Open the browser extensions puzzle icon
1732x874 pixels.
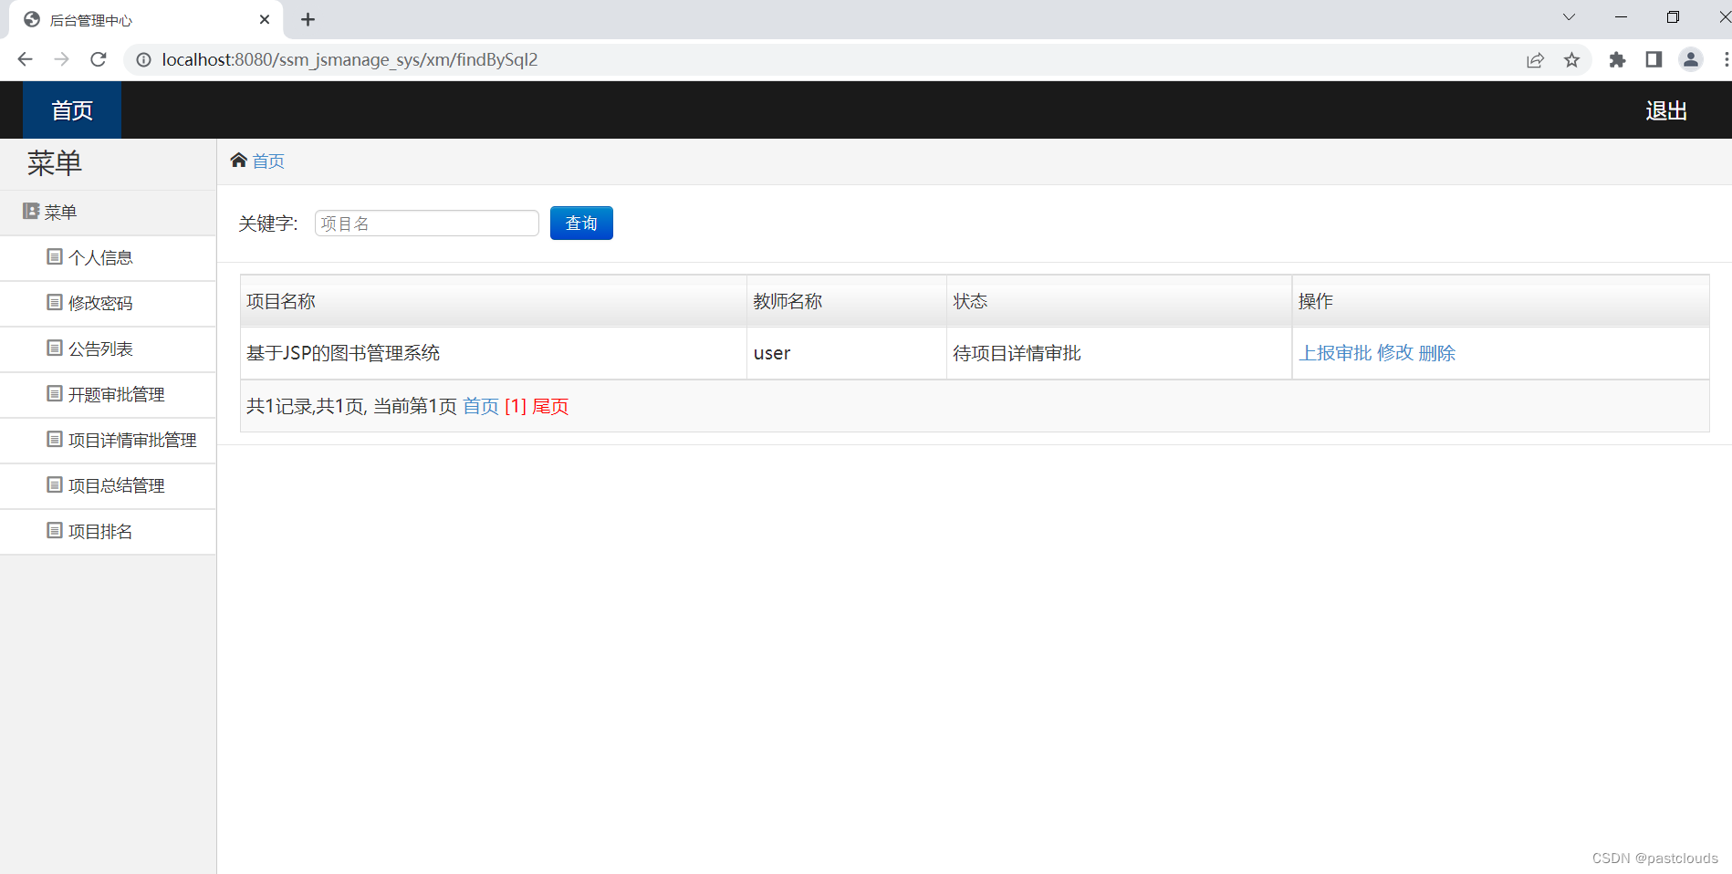1616,59
